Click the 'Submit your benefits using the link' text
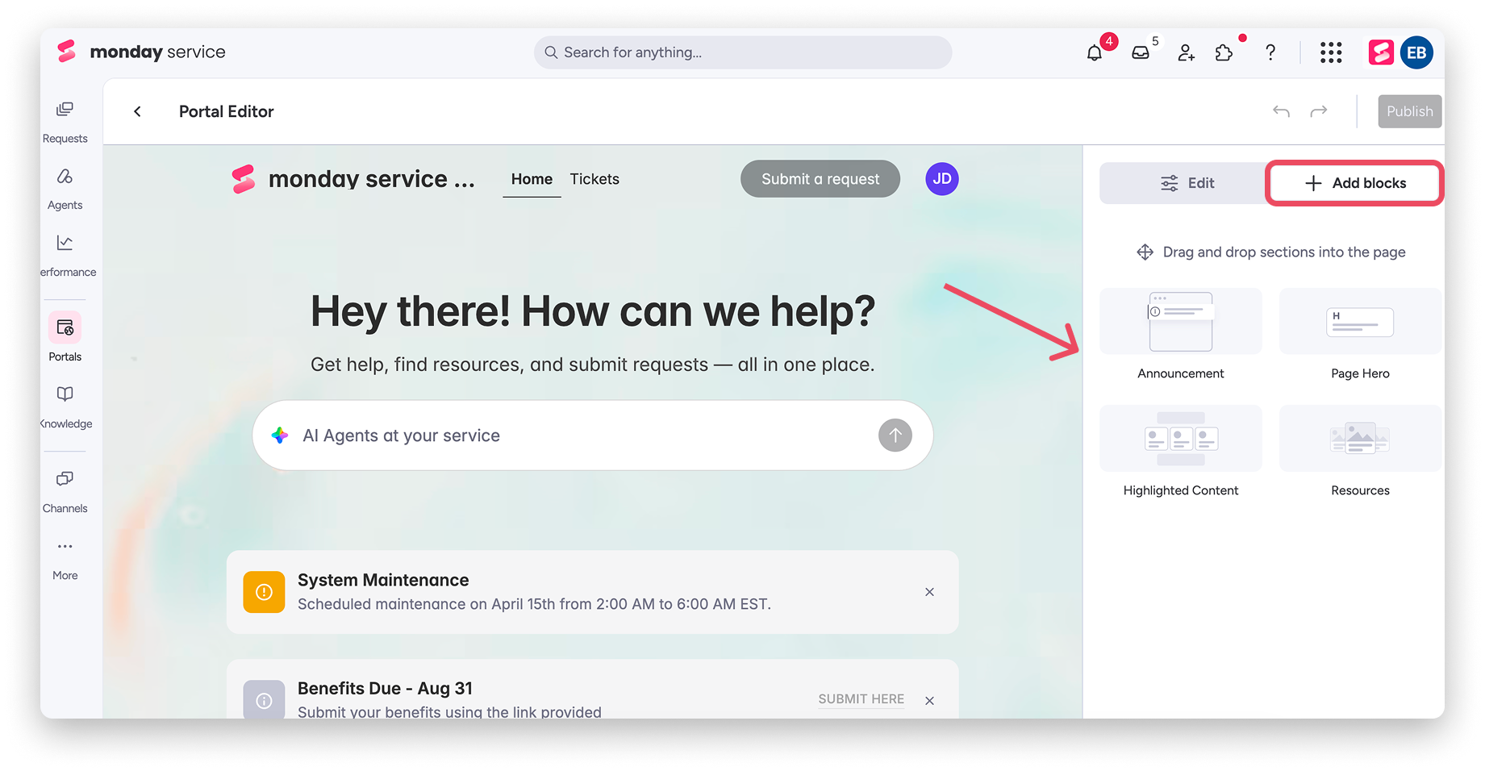The image size is (1485, 771). click(449, 711)
